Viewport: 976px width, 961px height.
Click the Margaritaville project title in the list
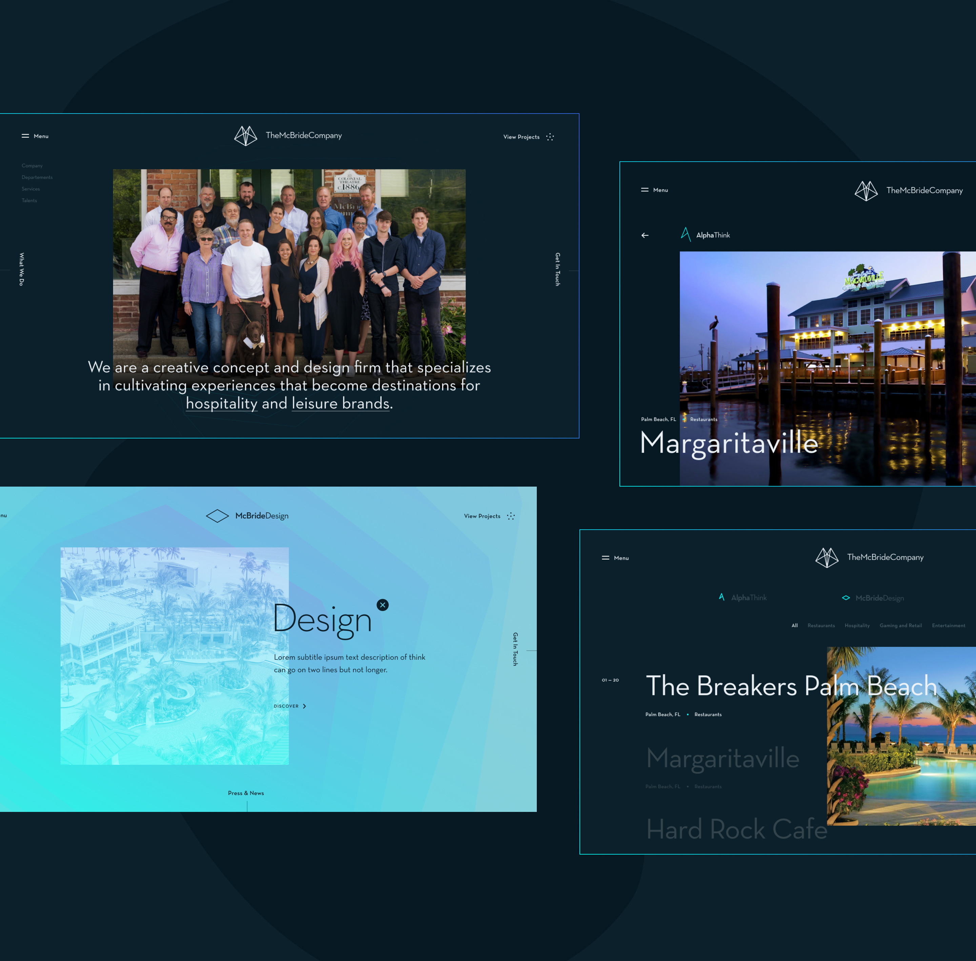pyautogui.click(x=723, y=758)
